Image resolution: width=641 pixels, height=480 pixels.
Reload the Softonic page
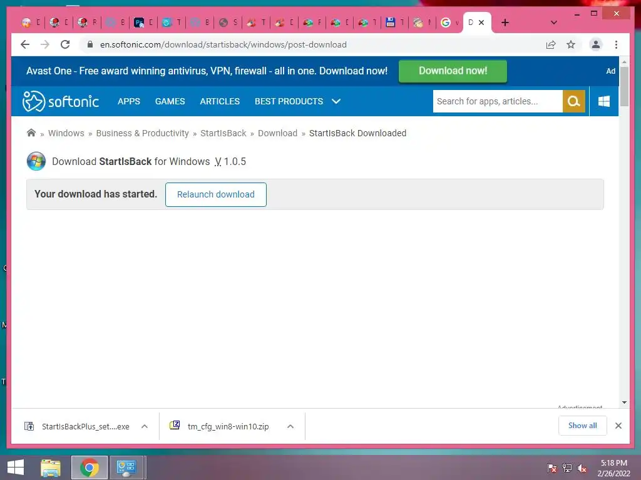click(65, 44)
